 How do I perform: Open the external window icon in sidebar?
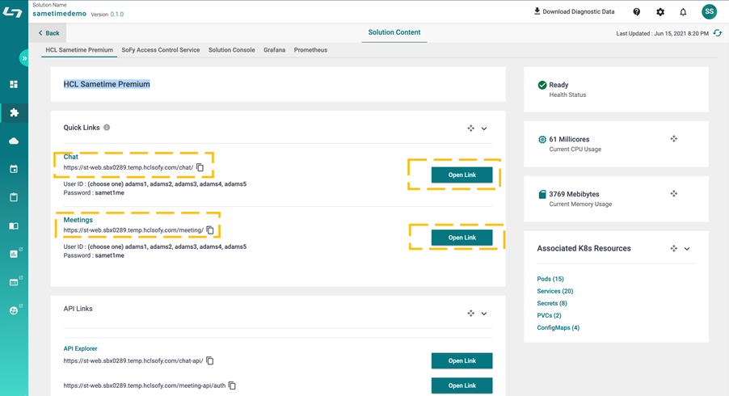(15, 282)
